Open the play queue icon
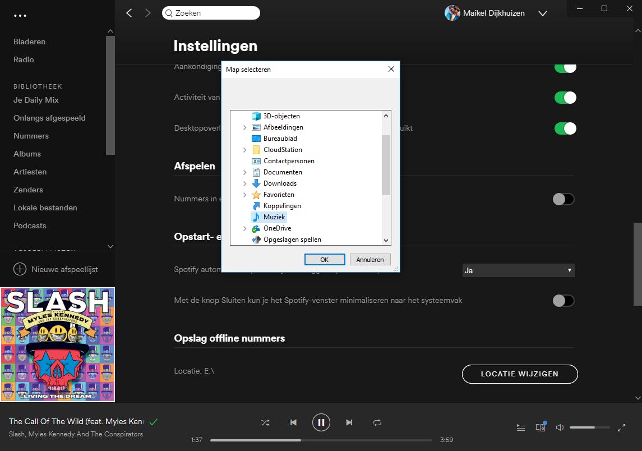Viewport: 642px width, 451px height. [x=521, y=427]
